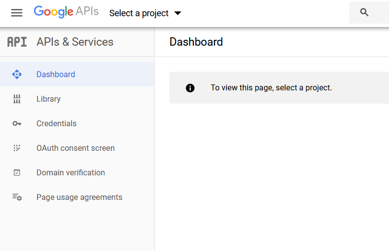Open the hamburger navigation menu

point(17,13)
